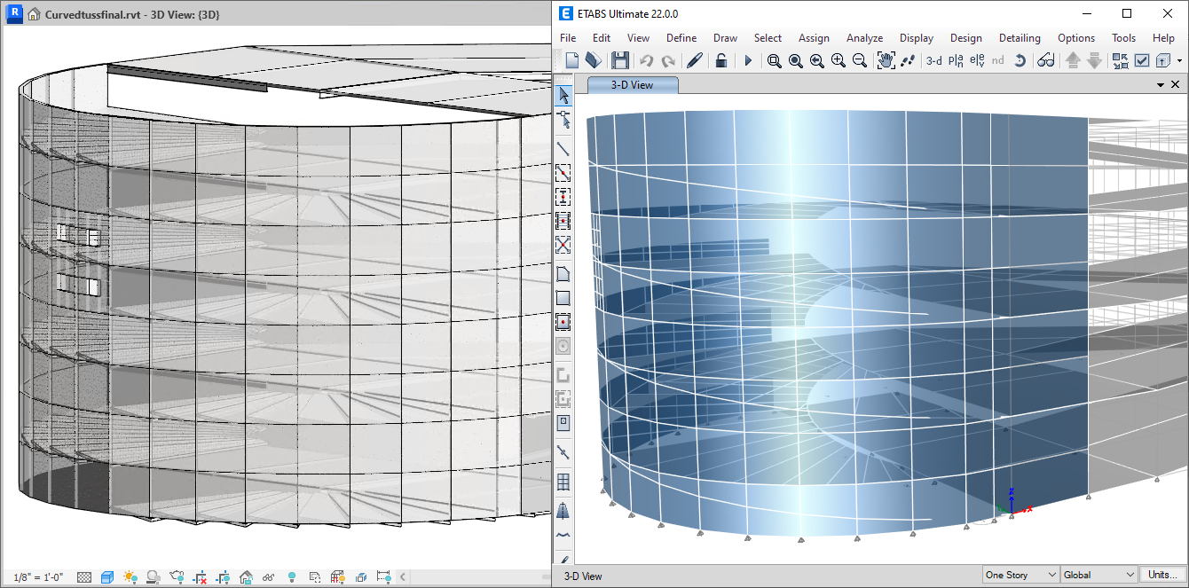The width and height of the screenshot is (1189, 588).
Task: Activate the Rubber Band Zoom tool
Action: pos(774,60)
